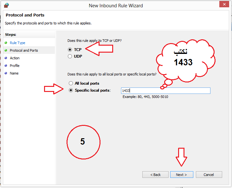Screen dimensions: 232x188
Task: Select the Name step label in sidebar
Action: (x=14, y=73)
